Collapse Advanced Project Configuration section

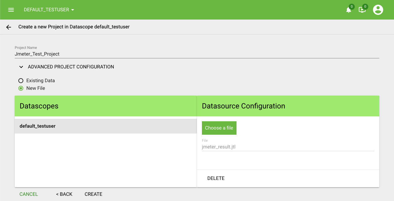pos(67,67)
